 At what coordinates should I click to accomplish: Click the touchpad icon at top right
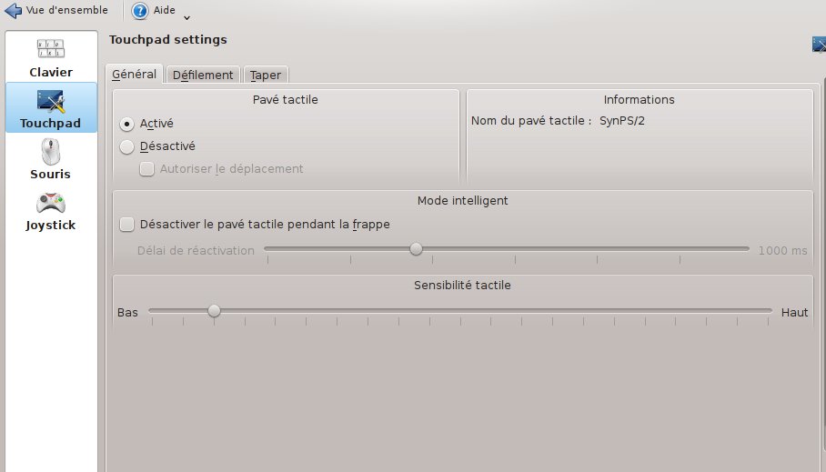pyautogui.click(x=819, y=44)
